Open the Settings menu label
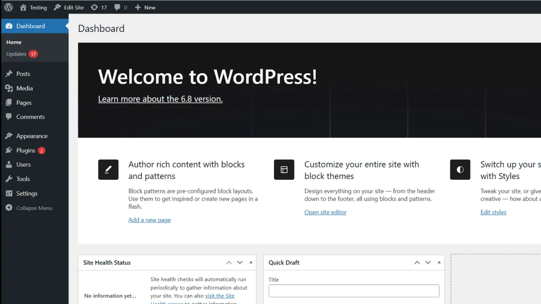The width and height of the screenshot is (541, 304). [27, 193]
